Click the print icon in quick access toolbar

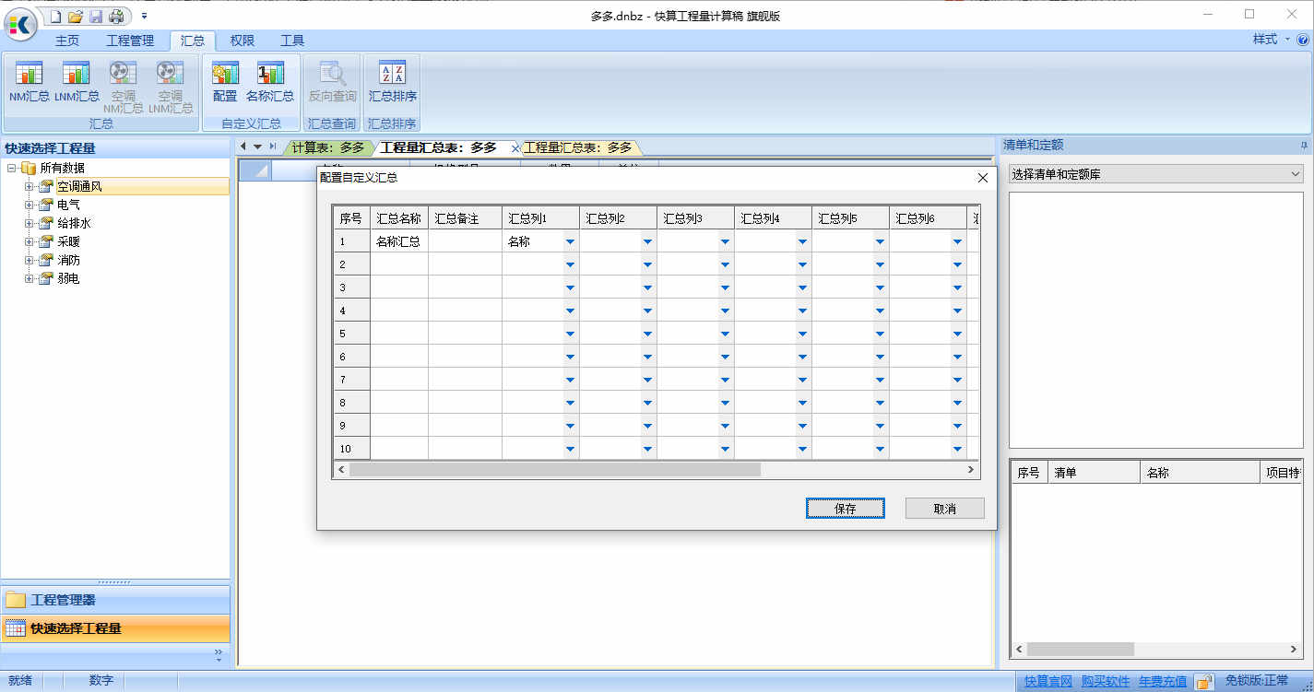pyautogui.click(x=116, y=17)
